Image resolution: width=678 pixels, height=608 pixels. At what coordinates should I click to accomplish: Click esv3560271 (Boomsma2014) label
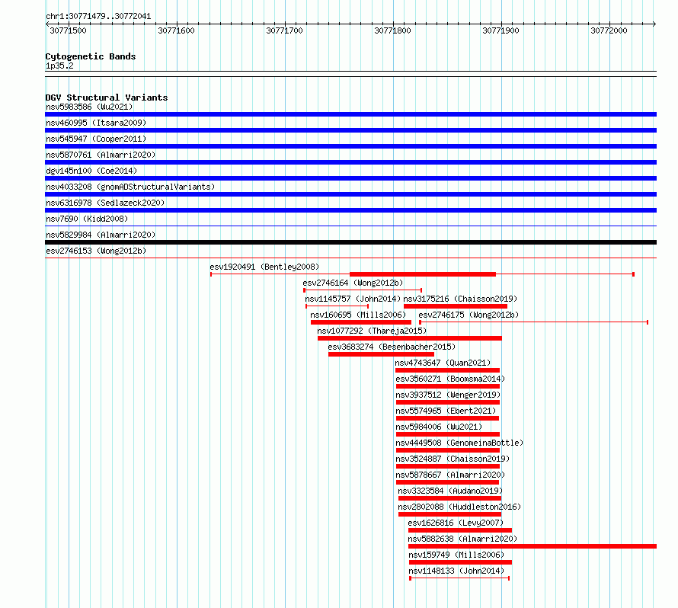tap(450, 379)
